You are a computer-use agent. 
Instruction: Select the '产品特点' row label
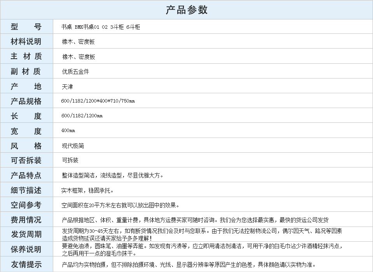pos(26,175)
